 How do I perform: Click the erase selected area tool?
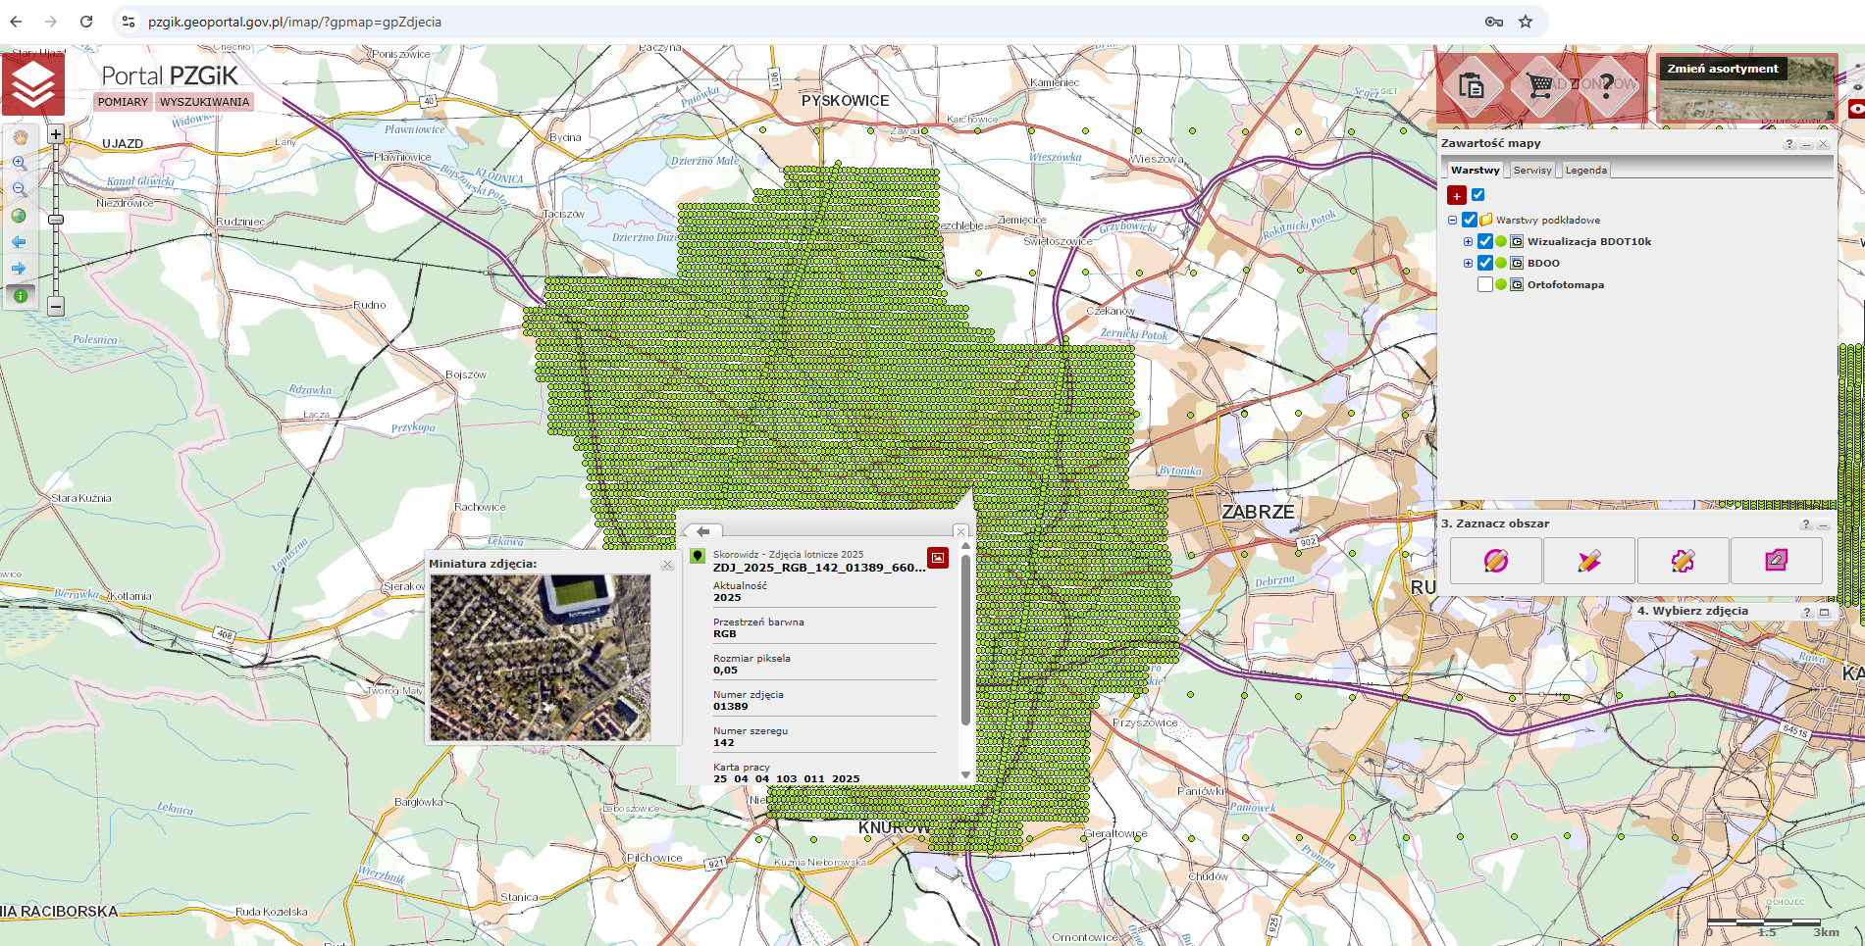[1776, 561]
